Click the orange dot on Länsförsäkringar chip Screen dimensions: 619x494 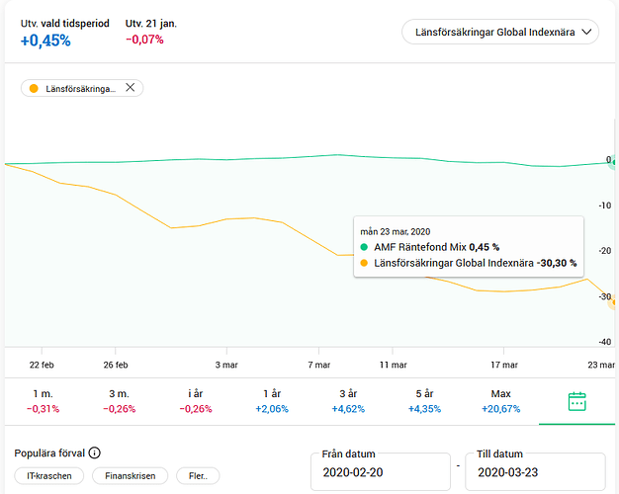point(35,88)
